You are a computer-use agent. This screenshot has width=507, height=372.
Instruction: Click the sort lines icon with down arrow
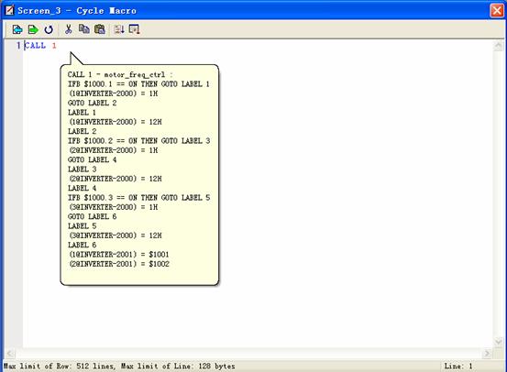pos(119,29)
